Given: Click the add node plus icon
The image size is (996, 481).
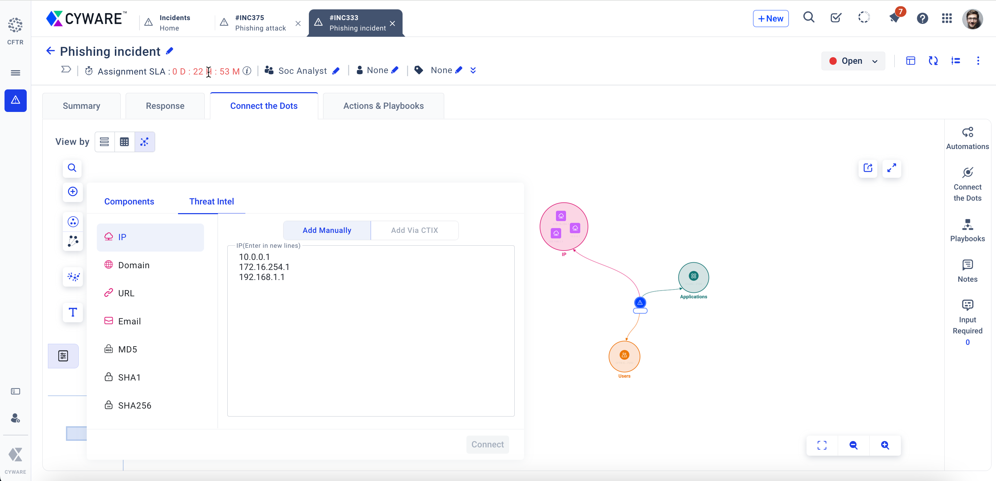Looking at the screenshot, I should 73,192.
